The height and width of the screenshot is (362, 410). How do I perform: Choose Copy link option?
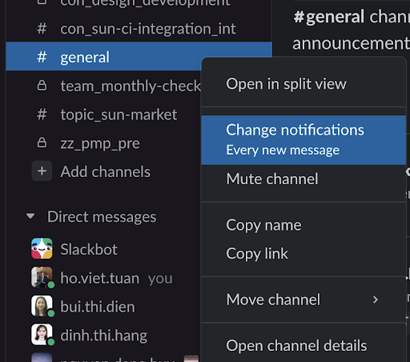click(303, 253)
